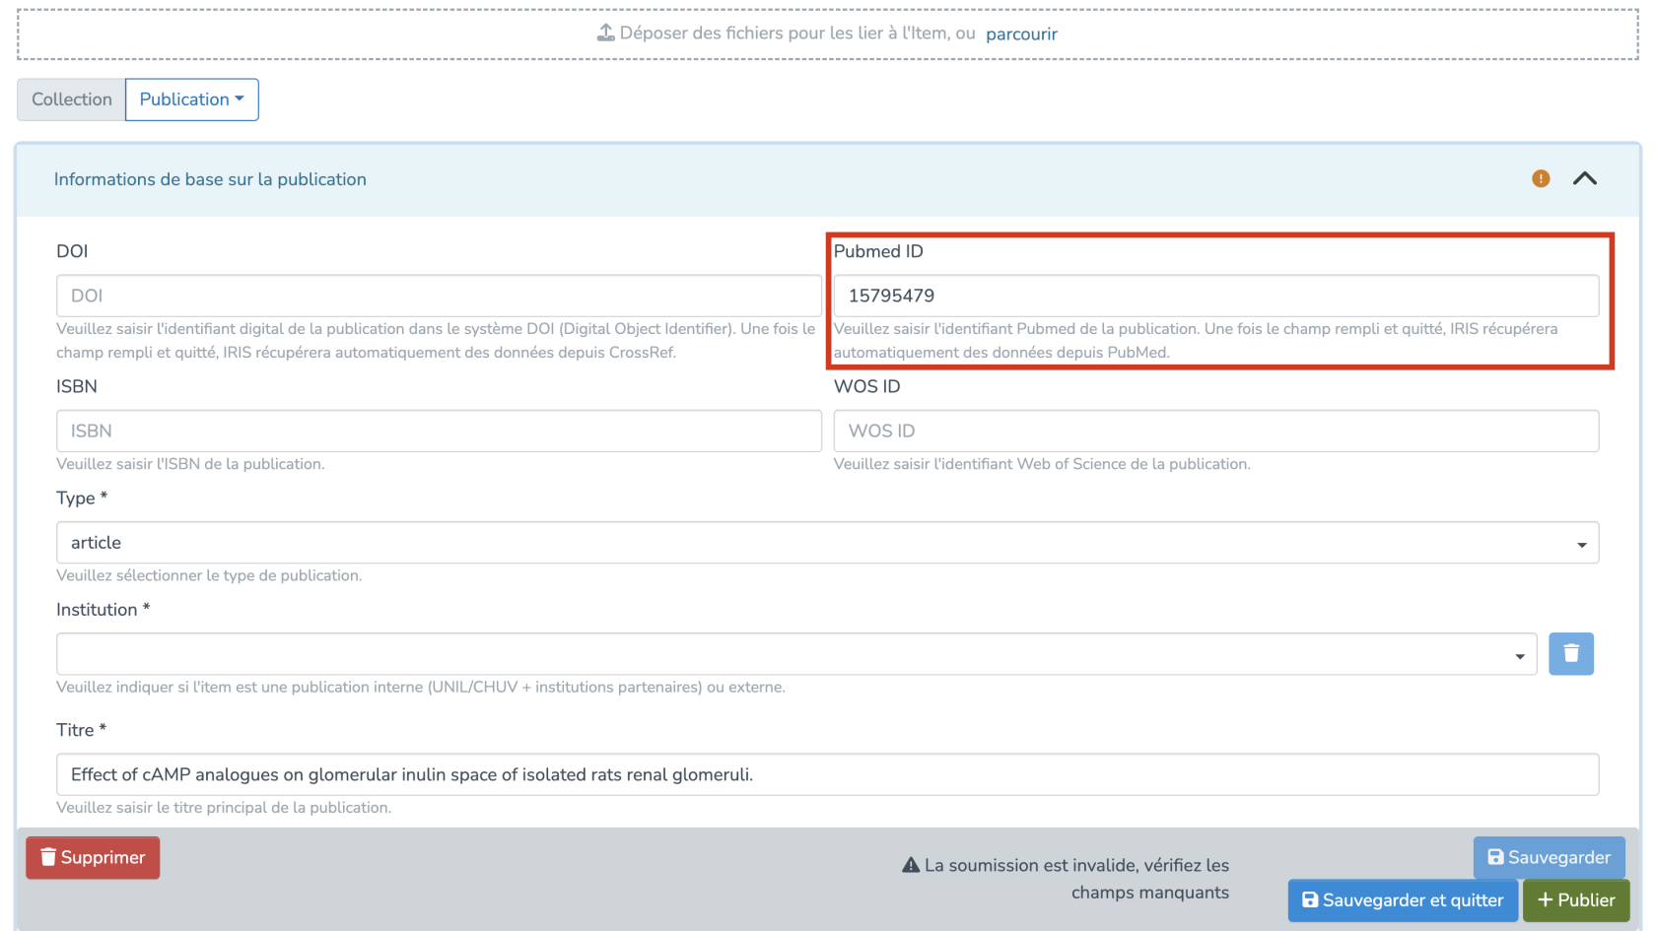Focus the WOS ID input field
The image size is (1656, 931).
click(x=1215, y=431)
